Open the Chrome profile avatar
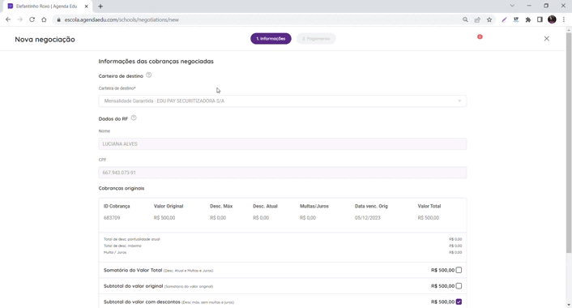Viewport: 572px width, 308px height. tap(552, 19)
